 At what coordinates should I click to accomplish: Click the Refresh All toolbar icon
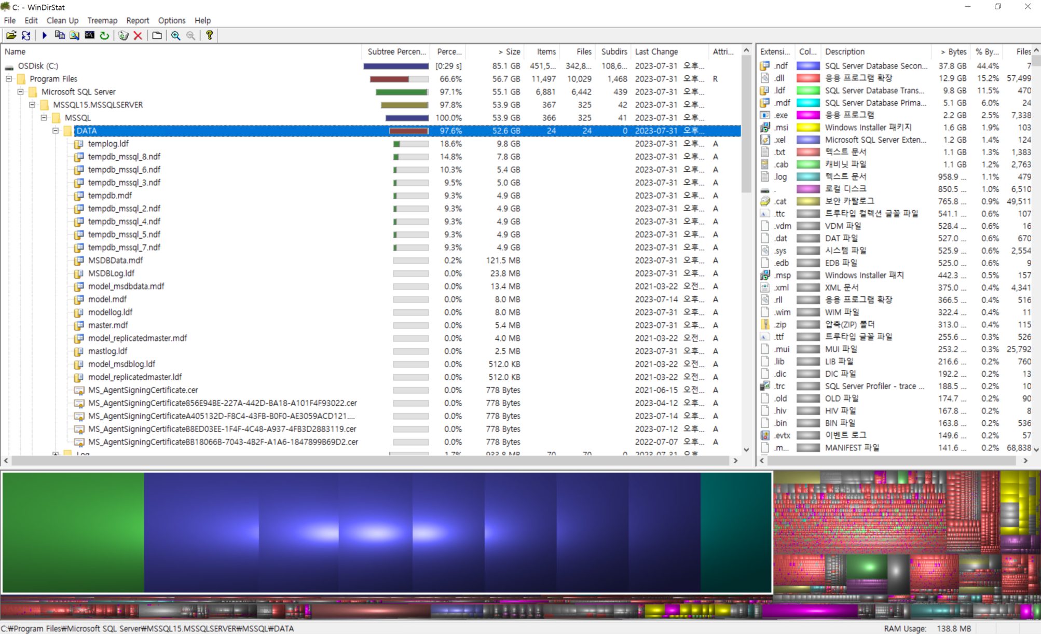[26, 35]
